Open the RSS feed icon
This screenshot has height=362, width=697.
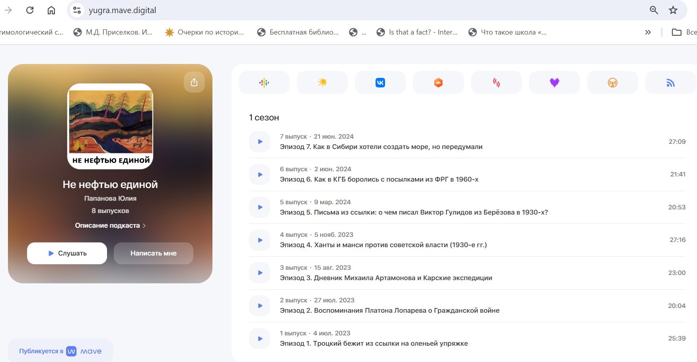[x=670, y=83]
